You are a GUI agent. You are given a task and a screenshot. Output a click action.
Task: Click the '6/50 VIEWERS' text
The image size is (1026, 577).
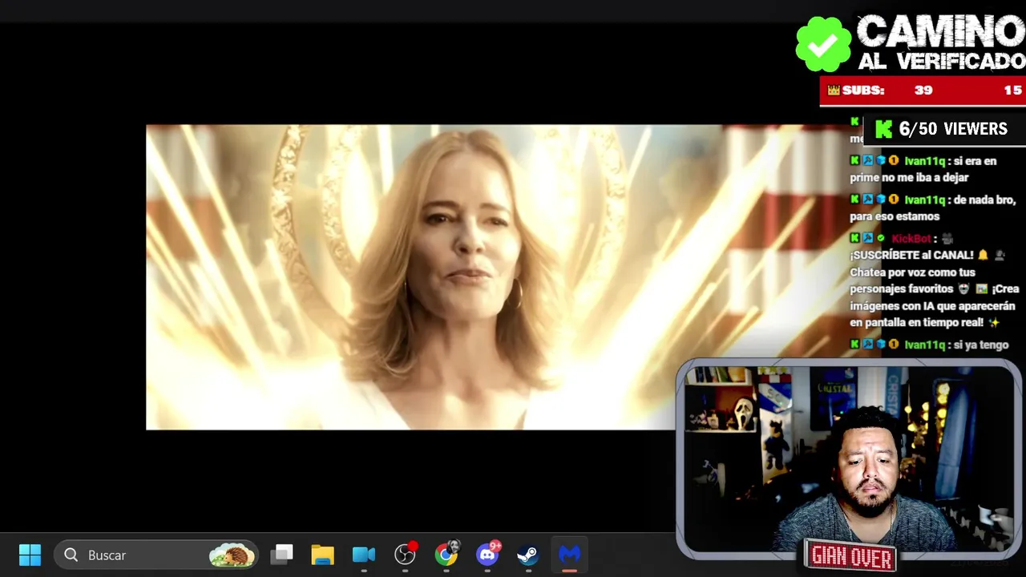pos(953,129)
